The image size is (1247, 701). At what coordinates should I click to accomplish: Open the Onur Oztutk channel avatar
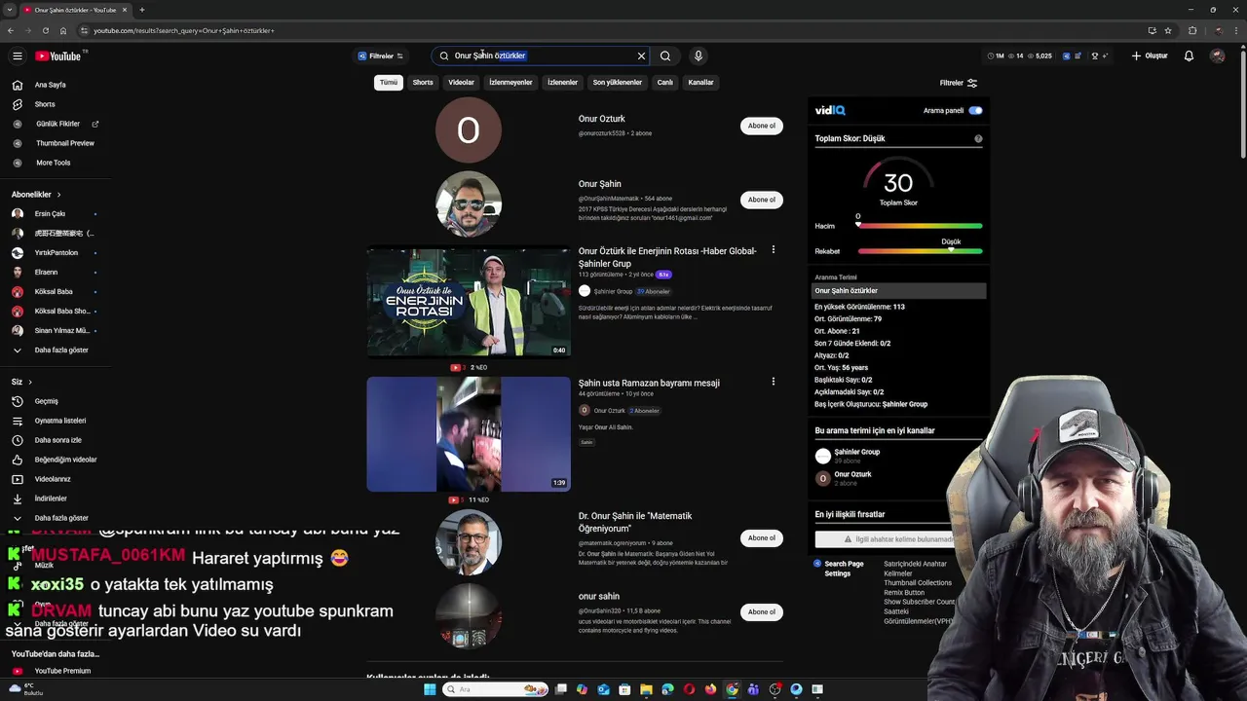point(469,129)
